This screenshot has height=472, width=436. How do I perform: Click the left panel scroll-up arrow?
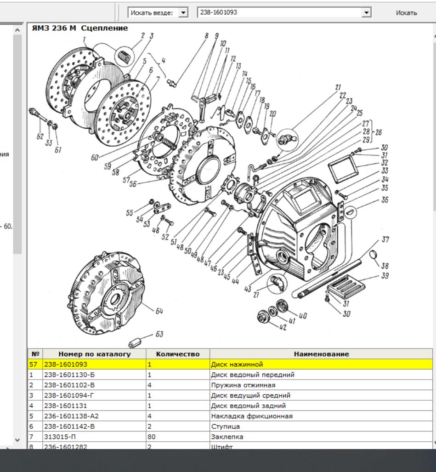(x=17, y=30)
